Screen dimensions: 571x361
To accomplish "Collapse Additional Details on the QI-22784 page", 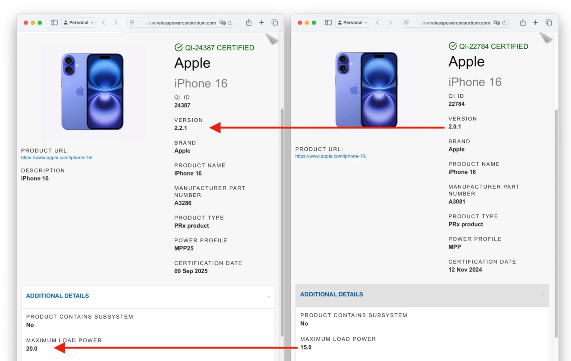I will click(542, 295).
